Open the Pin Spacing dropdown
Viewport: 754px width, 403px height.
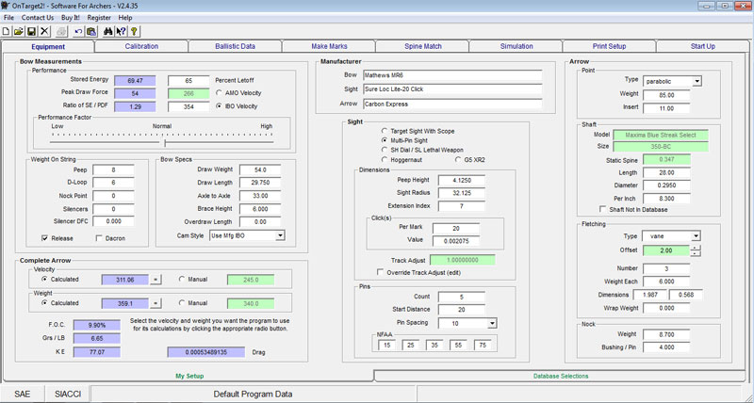tap(491, 324)
